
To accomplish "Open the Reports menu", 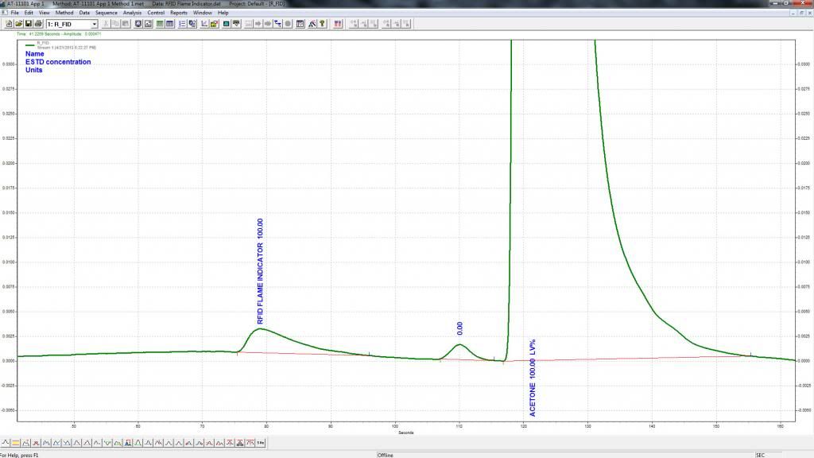I will [x=178, y=13].
